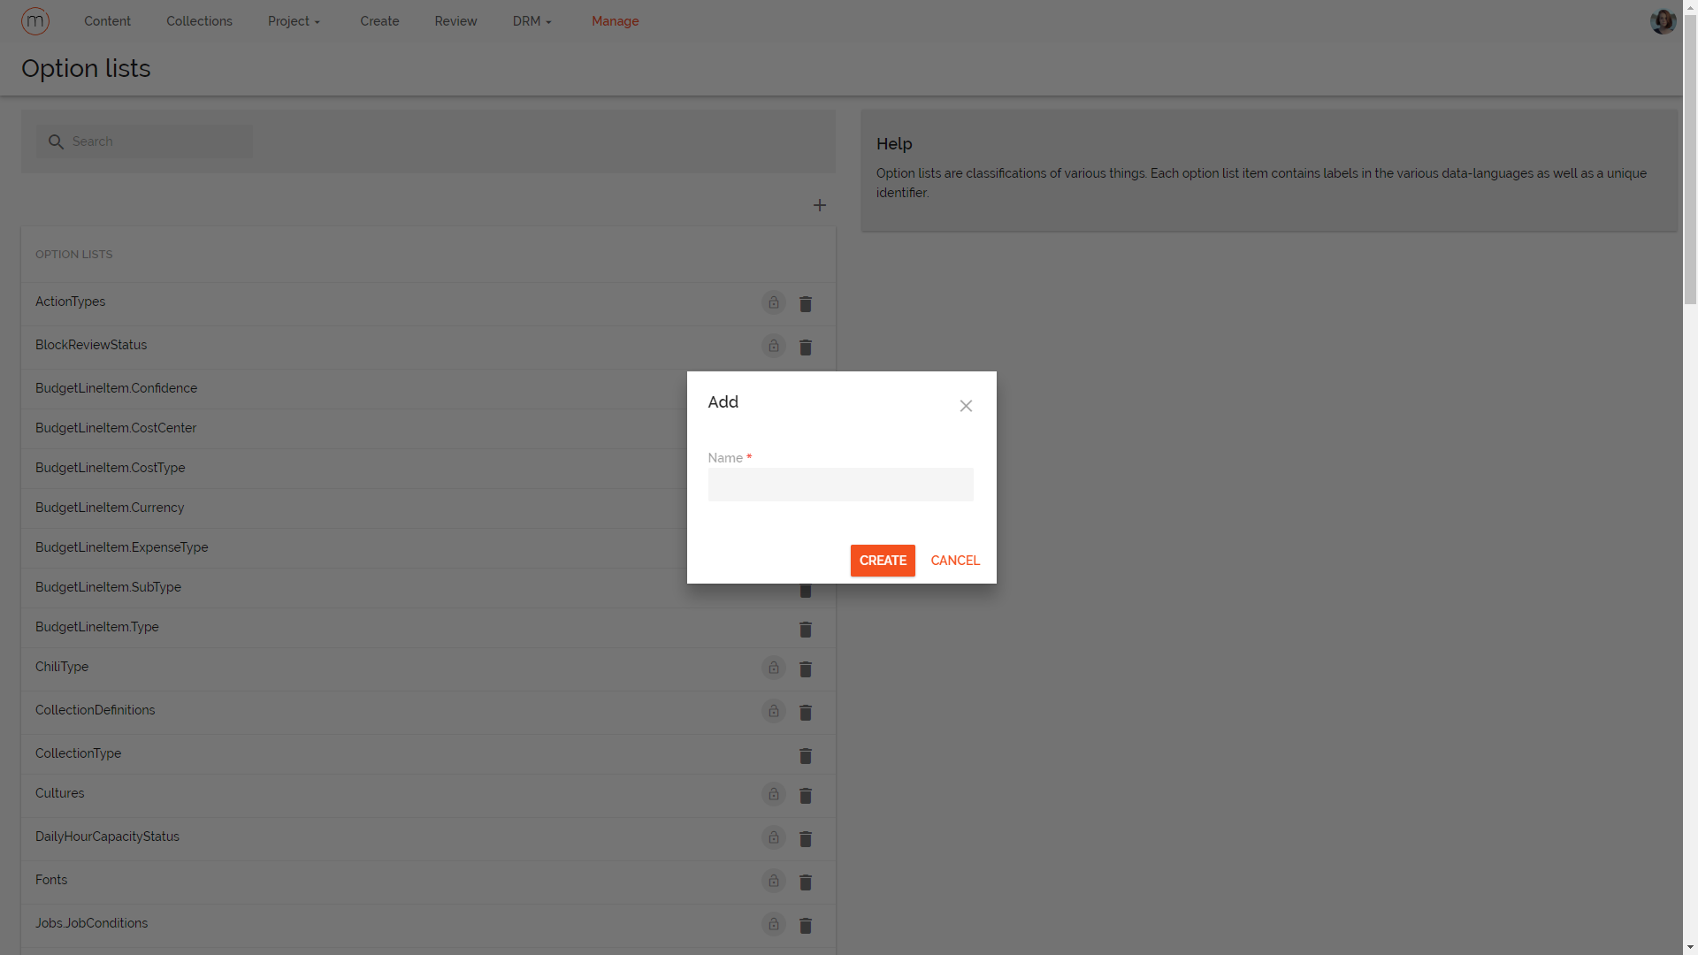Open BudgetLineItem.Type option list
Viewport: 1698px width, 955px height.
97,627
